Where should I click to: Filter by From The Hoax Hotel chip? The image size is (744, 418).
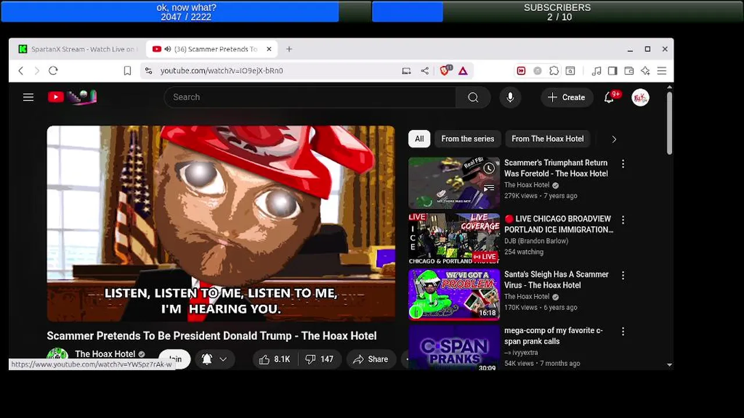click(548, 139)
